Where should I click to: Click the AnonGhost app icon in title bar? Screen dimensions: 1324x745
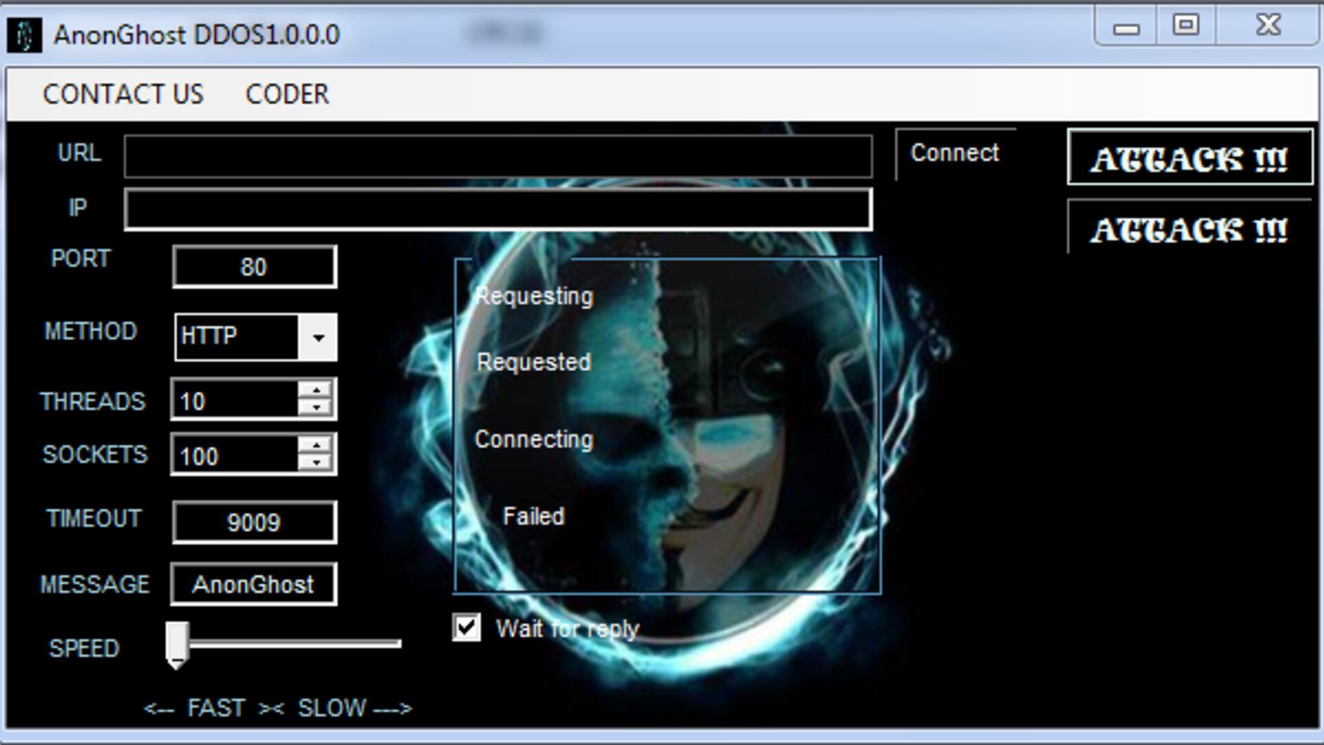pos(24,35)
